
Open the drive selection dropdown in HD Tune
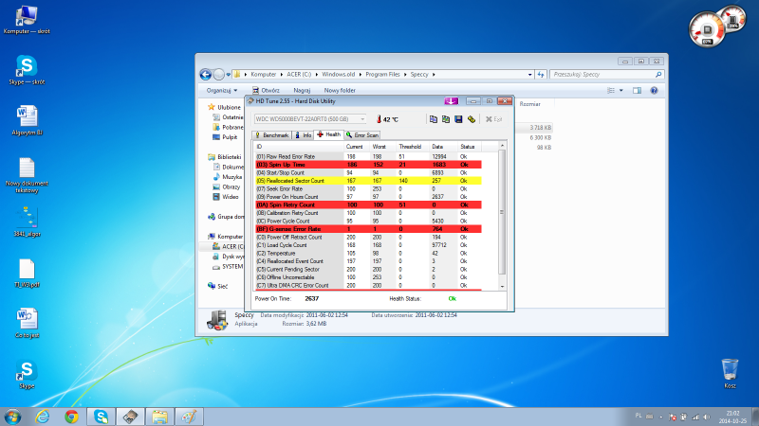pos(362,119)
